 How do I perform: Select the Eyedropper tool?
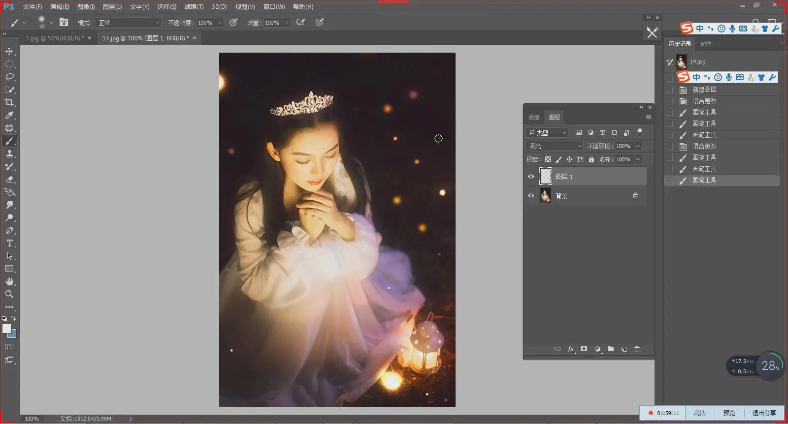[x=9, y=115]
